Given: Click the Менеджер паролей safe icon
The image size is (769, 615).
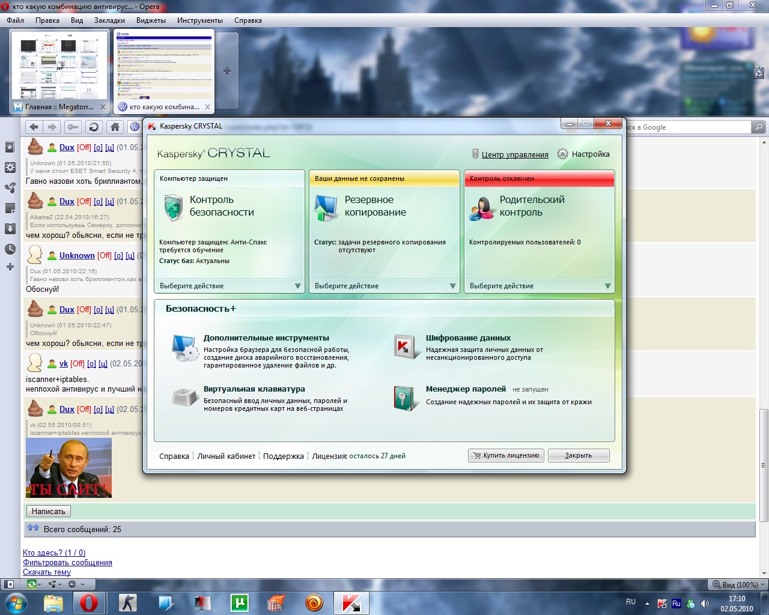Looking at the screenshot, I should click(406, 398).
